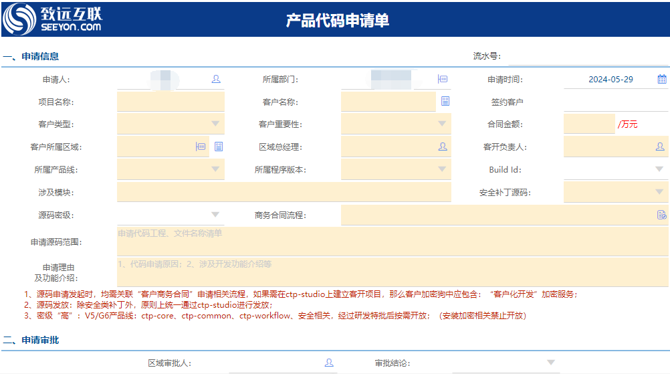
Task: Click into the 合同金额 amount field
Action: pos(588,124)
